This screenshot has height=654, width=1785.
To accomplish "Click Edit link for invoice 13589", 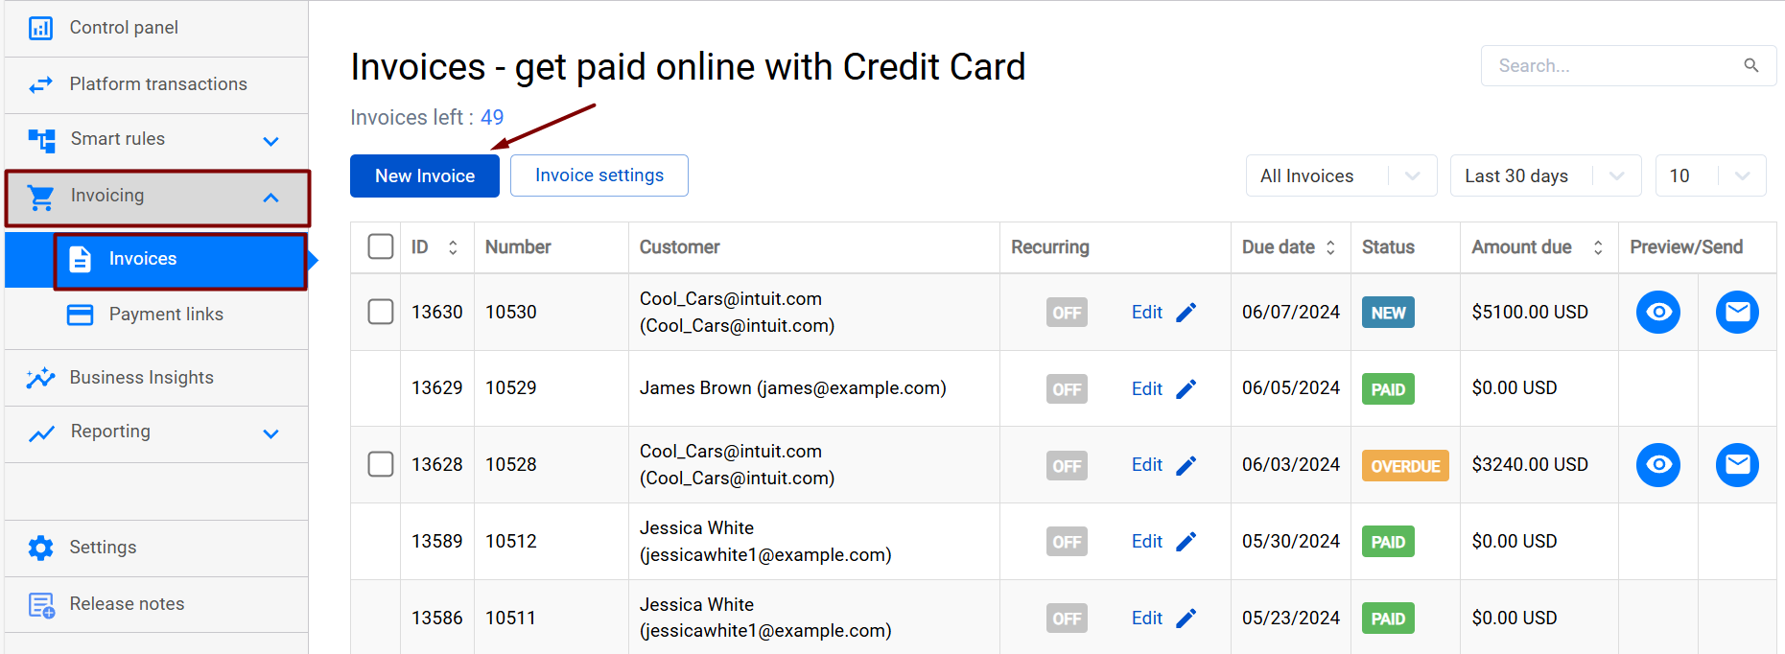I will (x=1147, y=542).
